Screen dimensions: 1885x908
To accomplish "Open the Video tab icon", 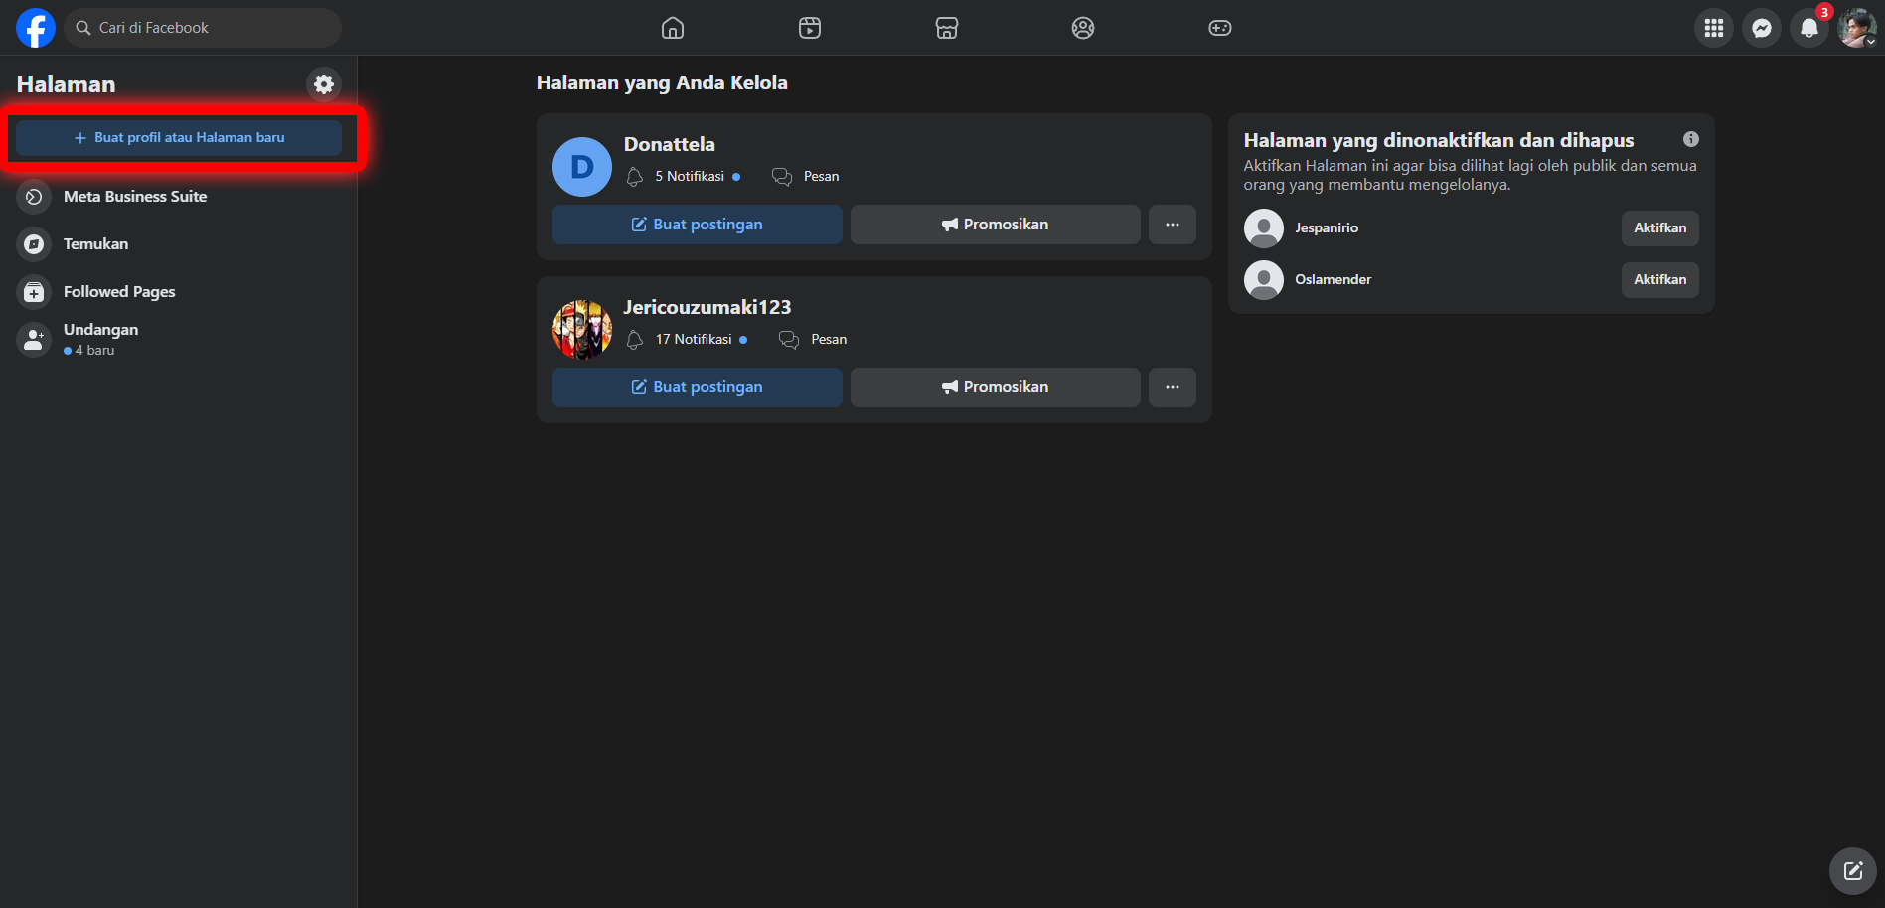I will tap(810, 28).
